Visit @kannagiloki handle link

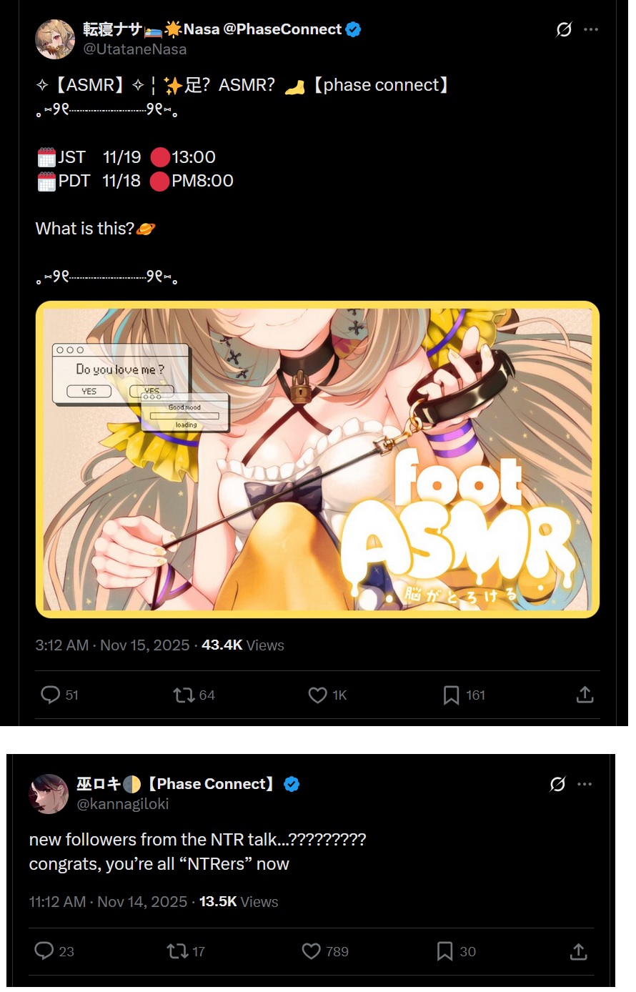(x=123, y=804)
